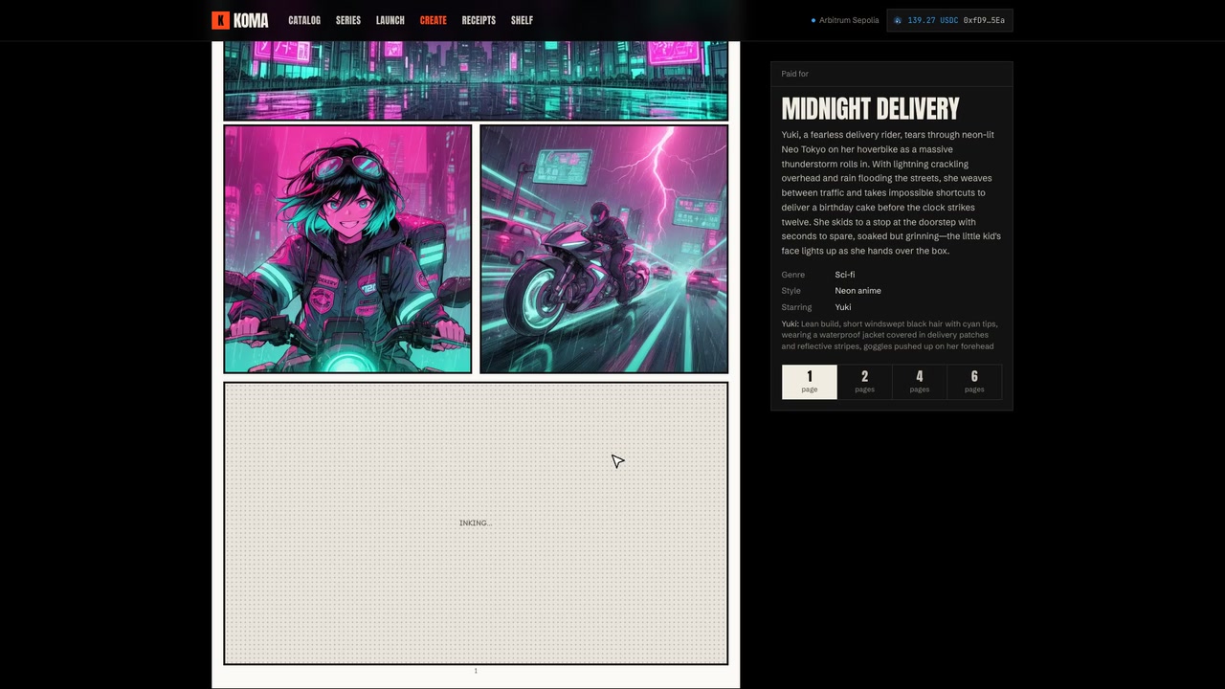The height and width of the screenshot is (689, 1225).
Task: Select the 1 page option
Action: (810, 382)
